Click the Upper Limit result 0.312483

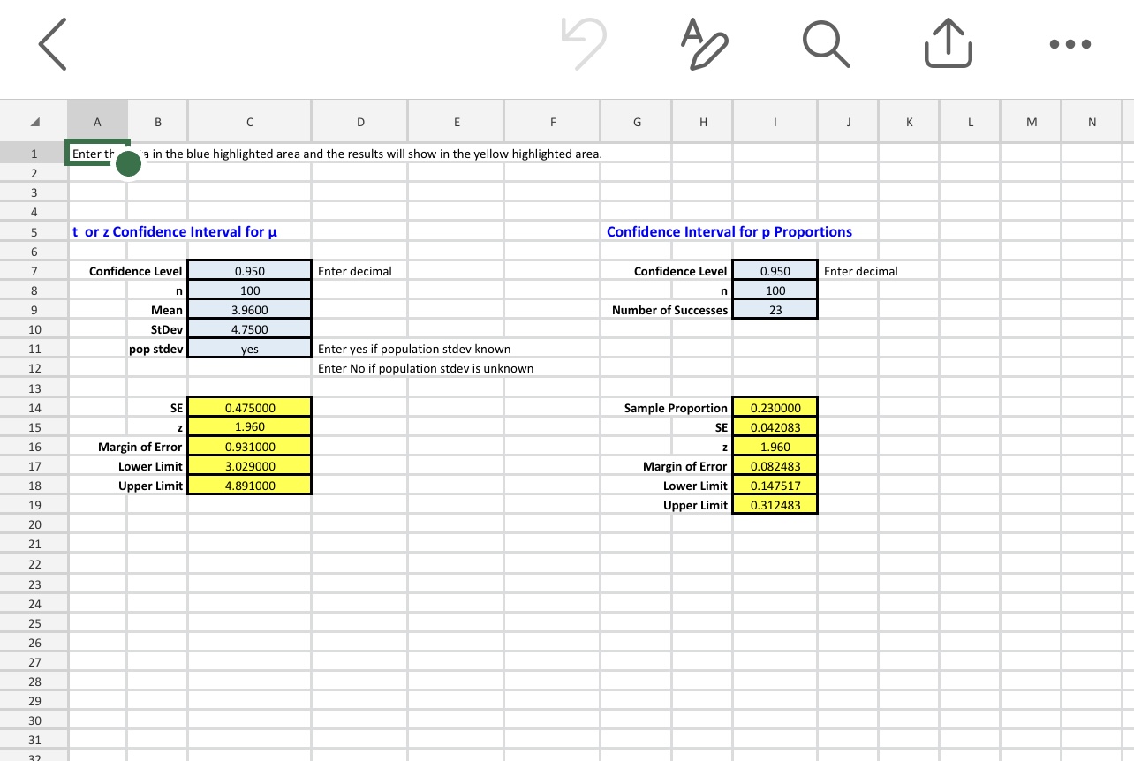click(775, 505)
